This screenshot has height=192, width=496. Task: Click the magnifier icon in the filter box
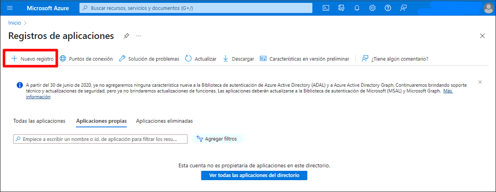point(18,139)
